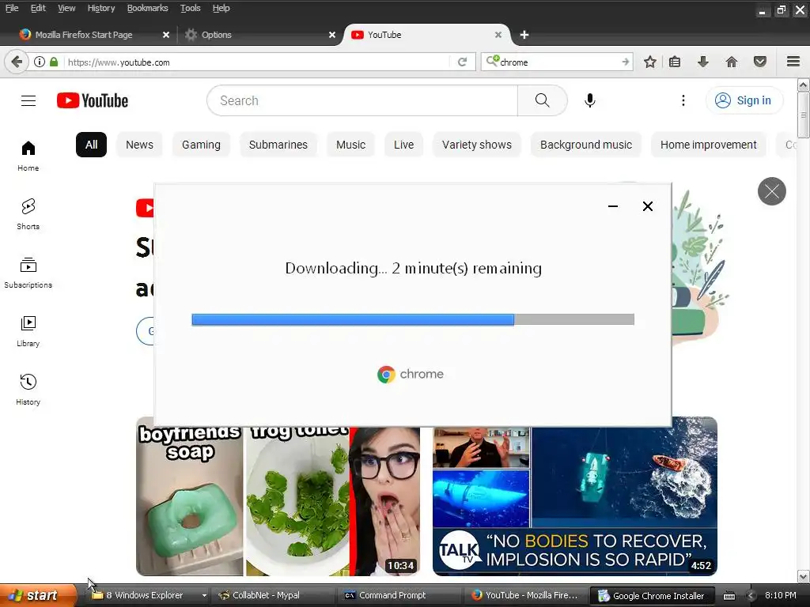810x607 pixels.
Task: Open the Bookmarks menu
Action: (147, 8)
